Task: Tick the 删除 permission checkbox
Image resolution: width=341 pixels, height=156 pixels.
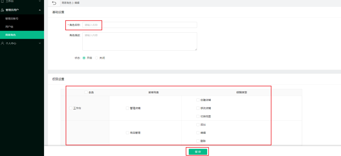Action: point(198,141)
